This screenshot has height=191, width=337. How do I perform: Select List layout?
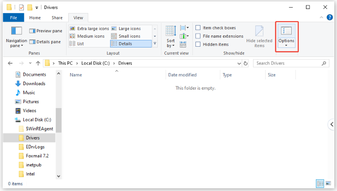coord(77,44)
